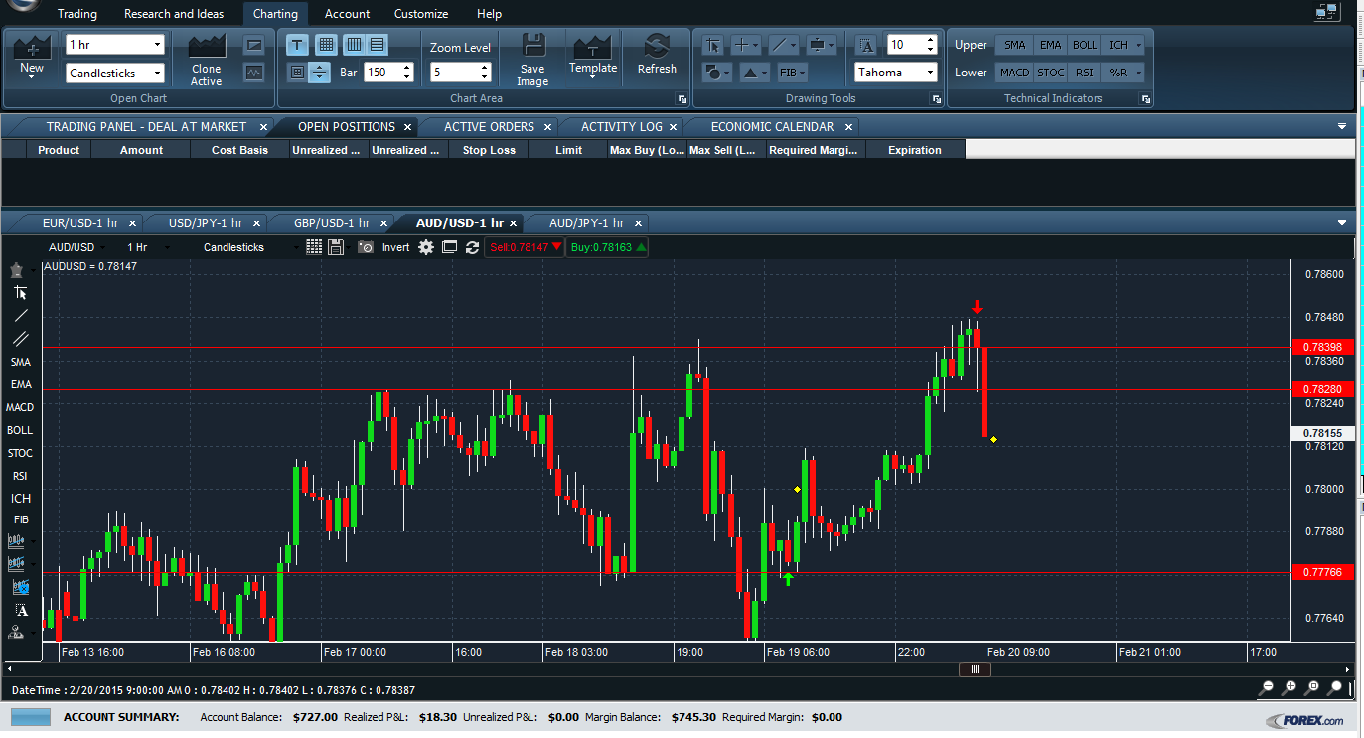This screenshot has height=738, width=1364.
Task: Click the EMA button in left sidebar
Action: (21, 384)
